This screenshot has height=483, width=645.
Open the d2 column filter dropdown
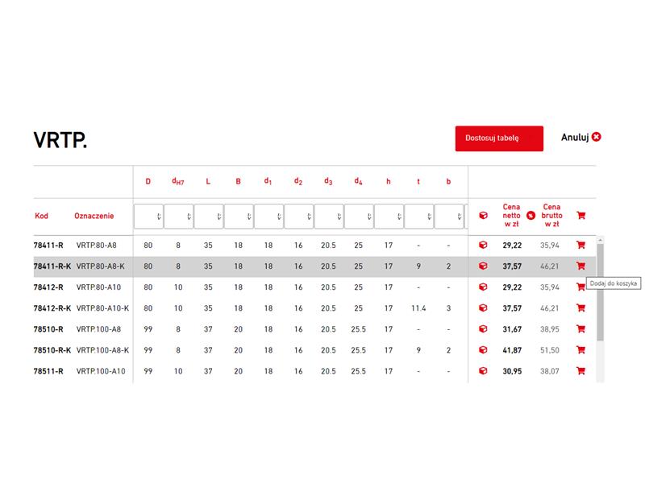(x=298, y=217)
